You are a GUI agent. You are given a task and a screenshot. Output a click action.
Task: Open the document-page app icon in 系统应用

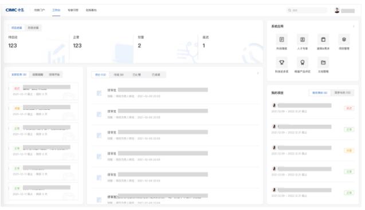[x=282, y=39]
